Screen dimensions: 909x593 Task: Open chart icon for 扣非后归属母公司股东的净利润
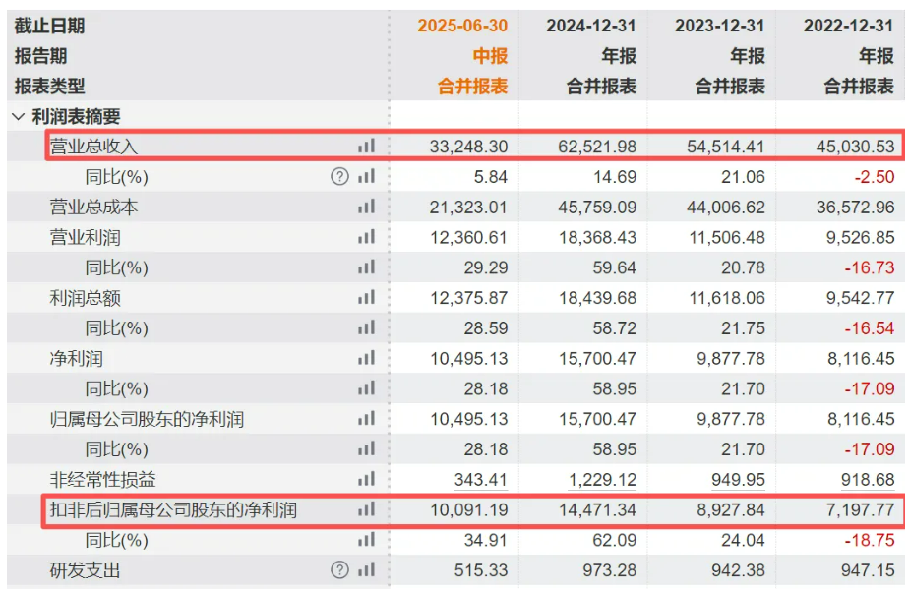tap(366, 510)
